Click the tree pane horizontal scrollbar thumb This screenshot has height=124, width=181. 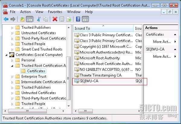tap(27, 111)
